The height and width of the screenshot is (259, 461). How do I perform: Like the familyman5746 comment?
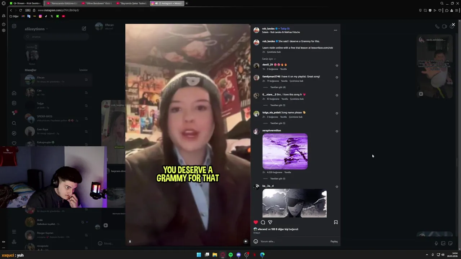pyautogui.click(x=337, y=77)
